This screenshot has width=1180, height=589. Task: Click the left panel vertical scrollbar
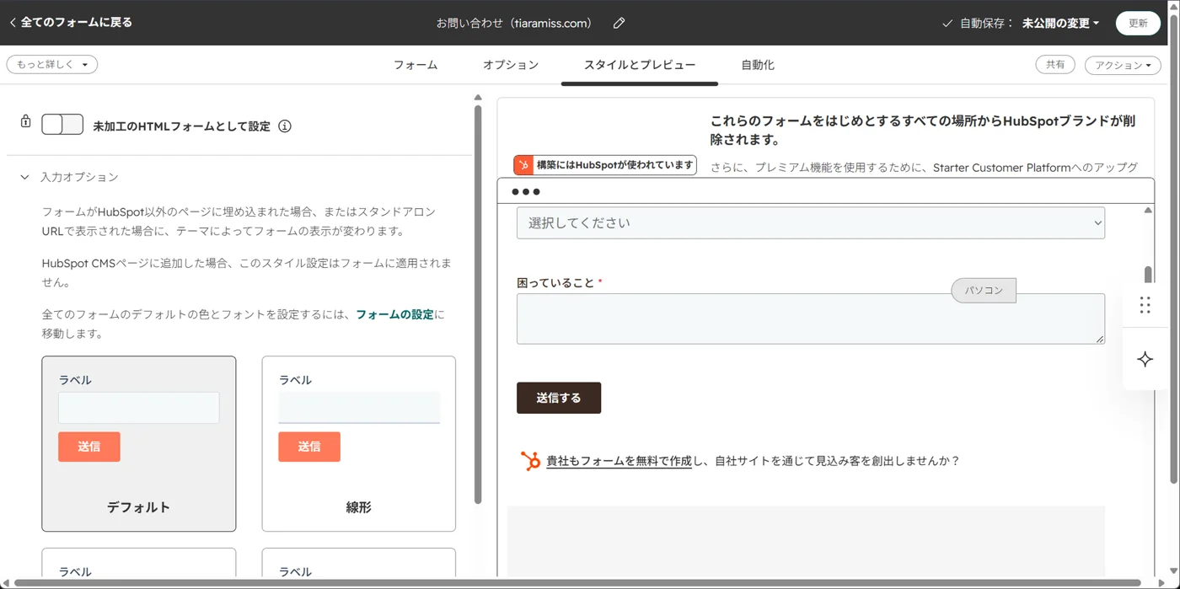478,303
